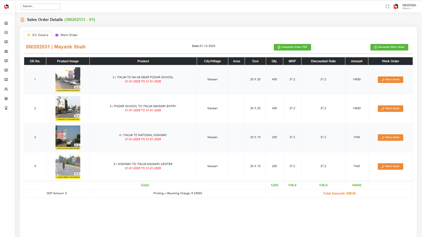Image resolution: width=422 pixels, height=237 pixels.
Task: Switch to the Work Order tab
Action: point(66,35)
